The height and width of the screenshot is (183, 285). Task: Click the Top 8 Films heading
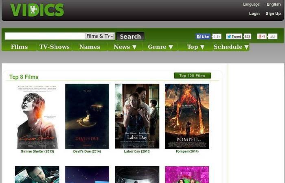tap(24, 77)
